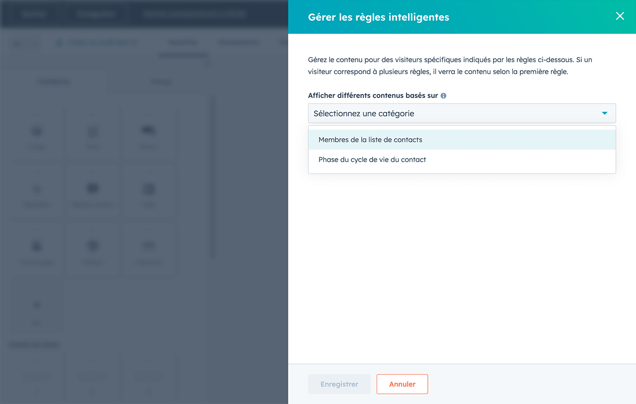This screenshot has height=404, width=636.
Task: Select the left sub-tab of dimmed sidebar
Action: [55, 81]
